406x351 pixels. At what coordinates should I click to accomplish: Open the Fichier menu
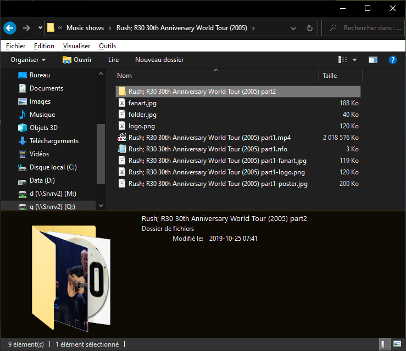pyautogui.click(x=16, y=46)
